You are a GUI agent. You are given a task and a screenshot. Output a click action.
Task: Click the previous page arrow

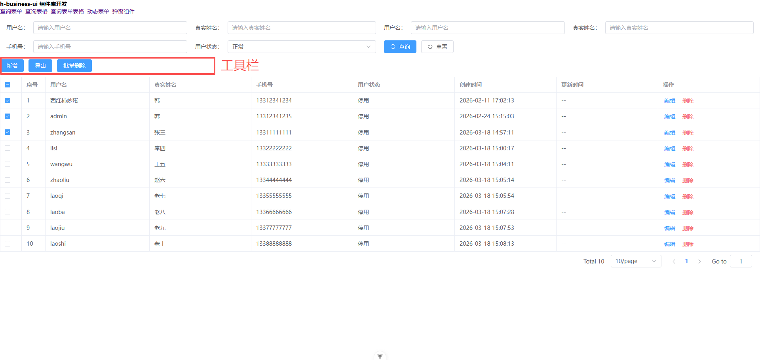point(674,261)
